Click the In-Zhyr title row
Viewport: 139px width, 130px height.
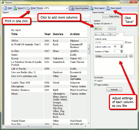point(15,51)
